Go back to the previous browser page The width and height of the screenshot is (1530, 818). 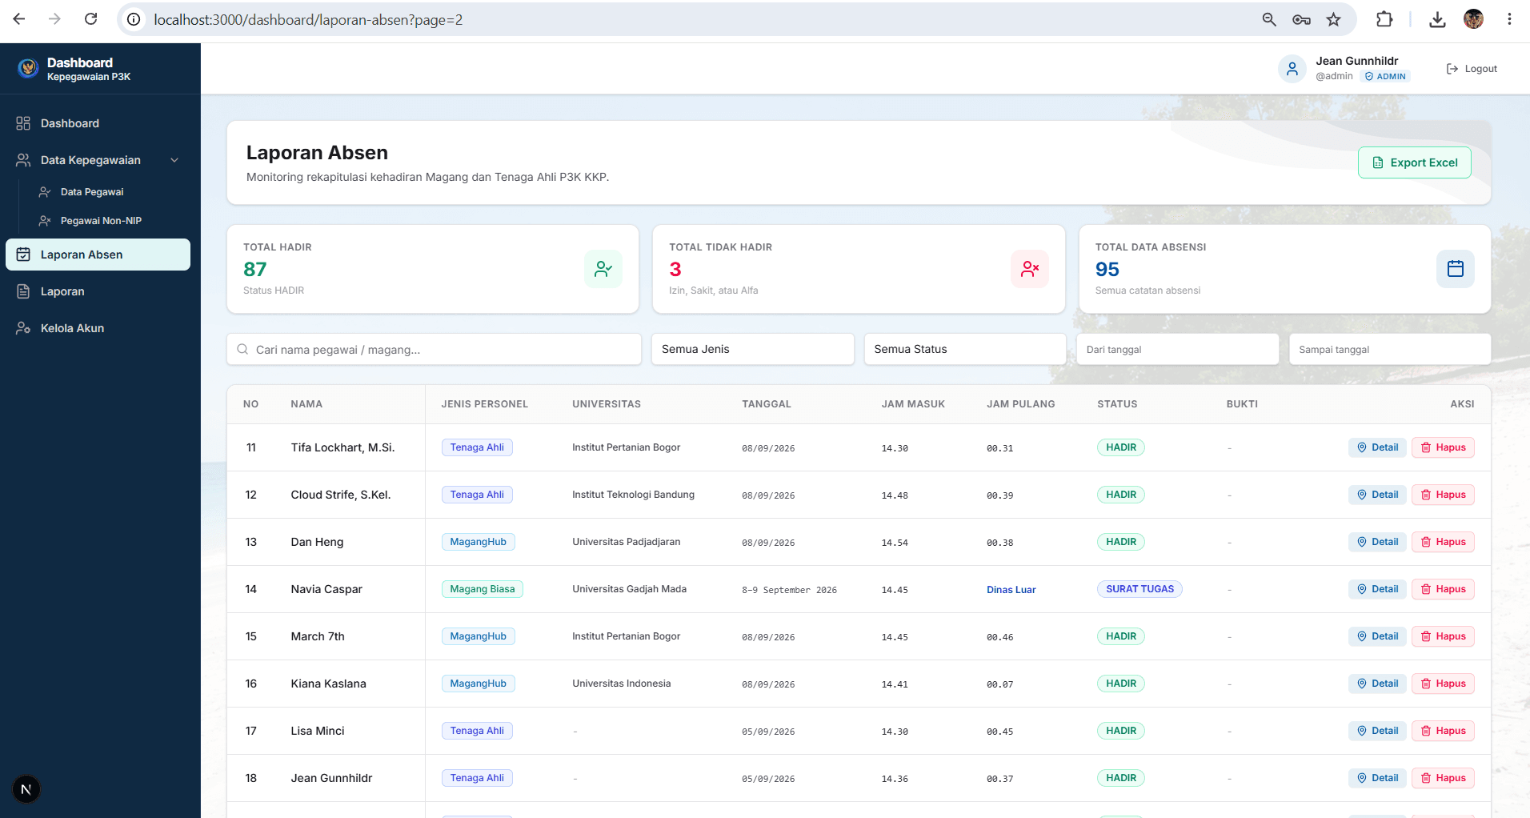[x=19, y=19]
